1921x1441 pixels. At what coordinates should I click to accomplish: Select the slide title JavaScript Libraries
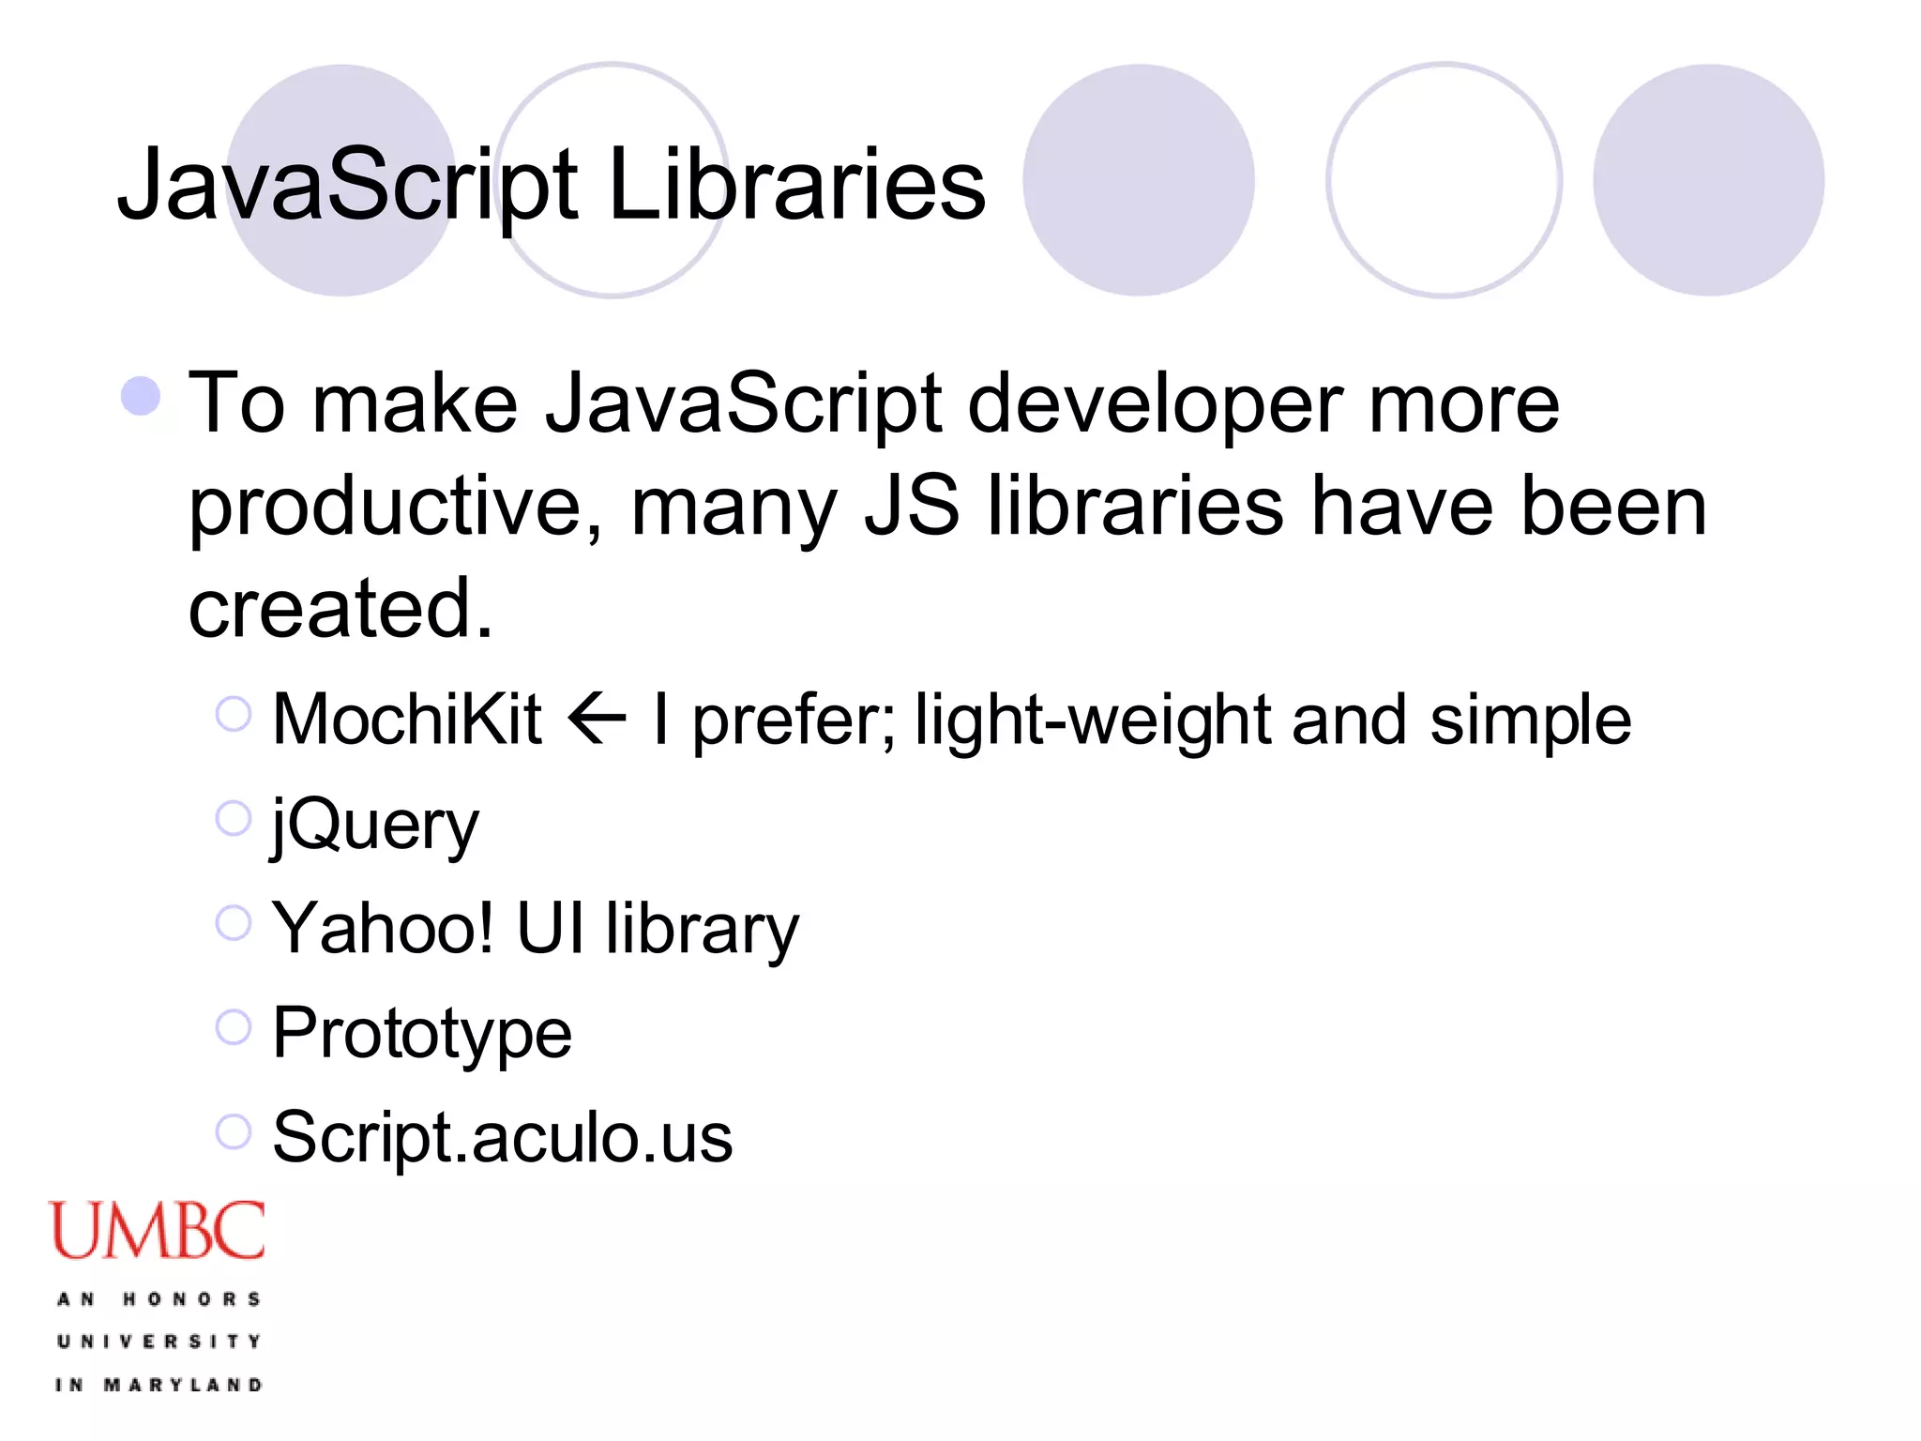coord(552,186)
